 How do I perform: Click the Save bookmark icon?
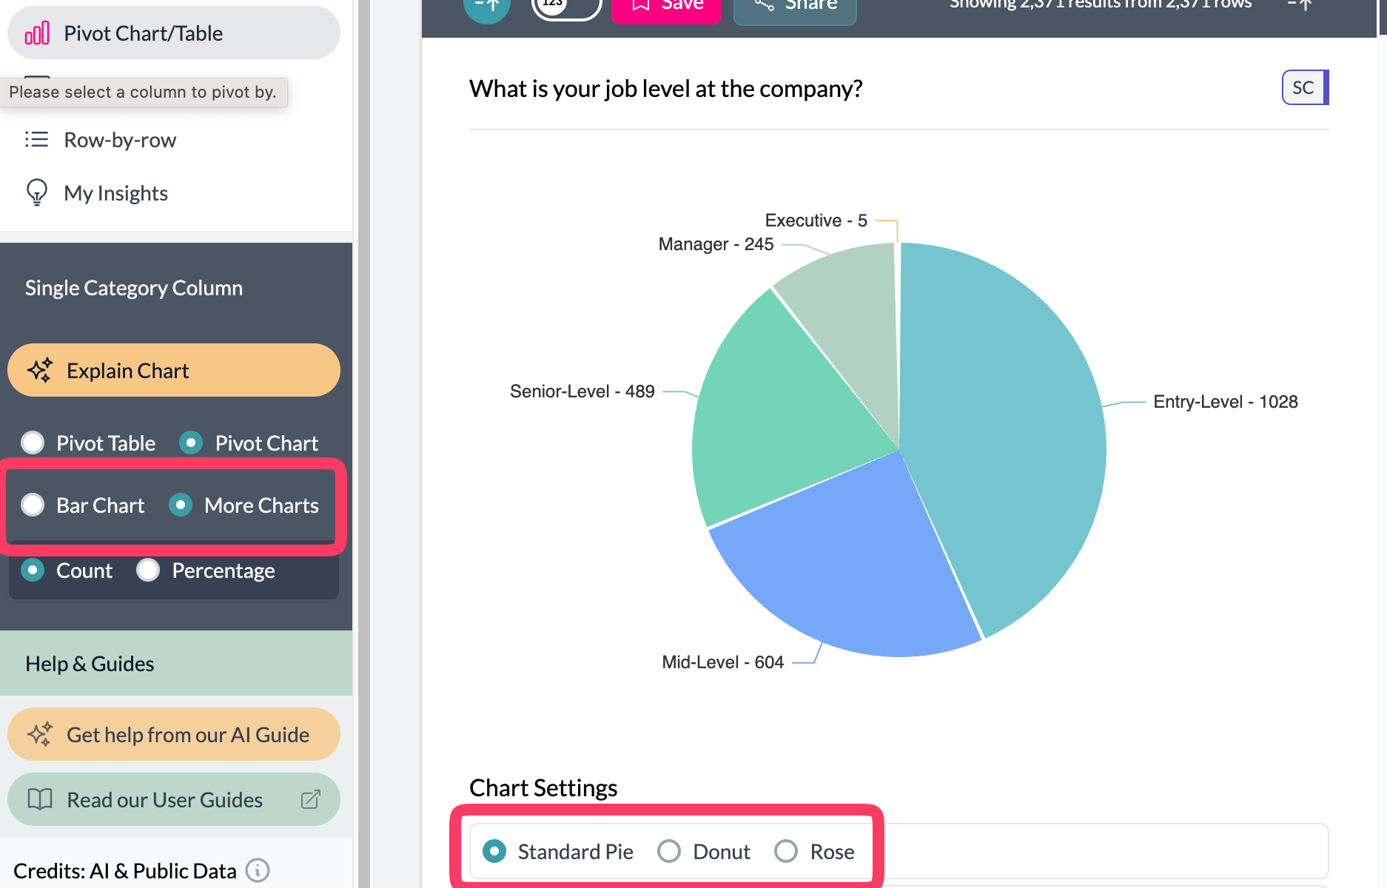[641, 4]
